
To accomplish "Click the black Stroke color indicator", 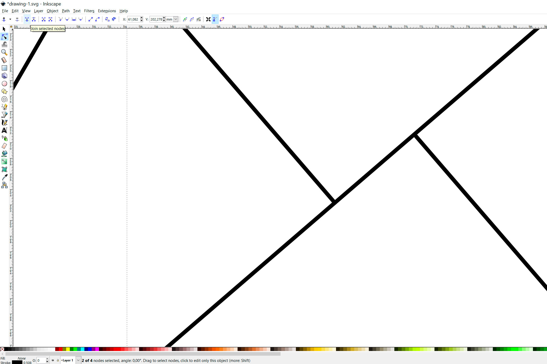I will point(17,362).
